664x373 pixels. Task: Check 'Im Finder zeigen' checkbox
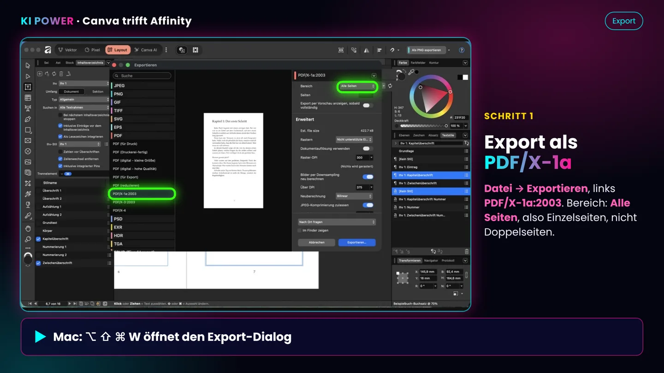[299, 230]
